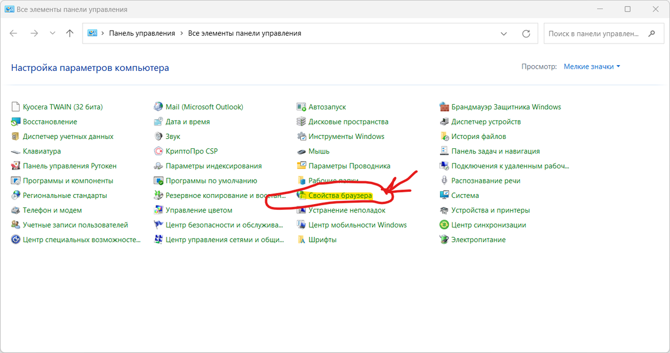The image size is (670, 353).
Task: Open the Устранение неполадок link
Action: tap(347, 210)
